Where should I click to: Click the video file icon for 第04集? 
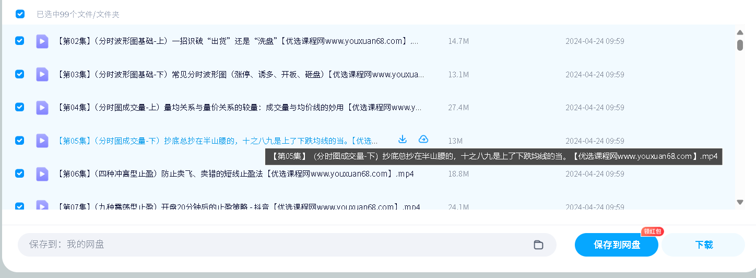42,108
